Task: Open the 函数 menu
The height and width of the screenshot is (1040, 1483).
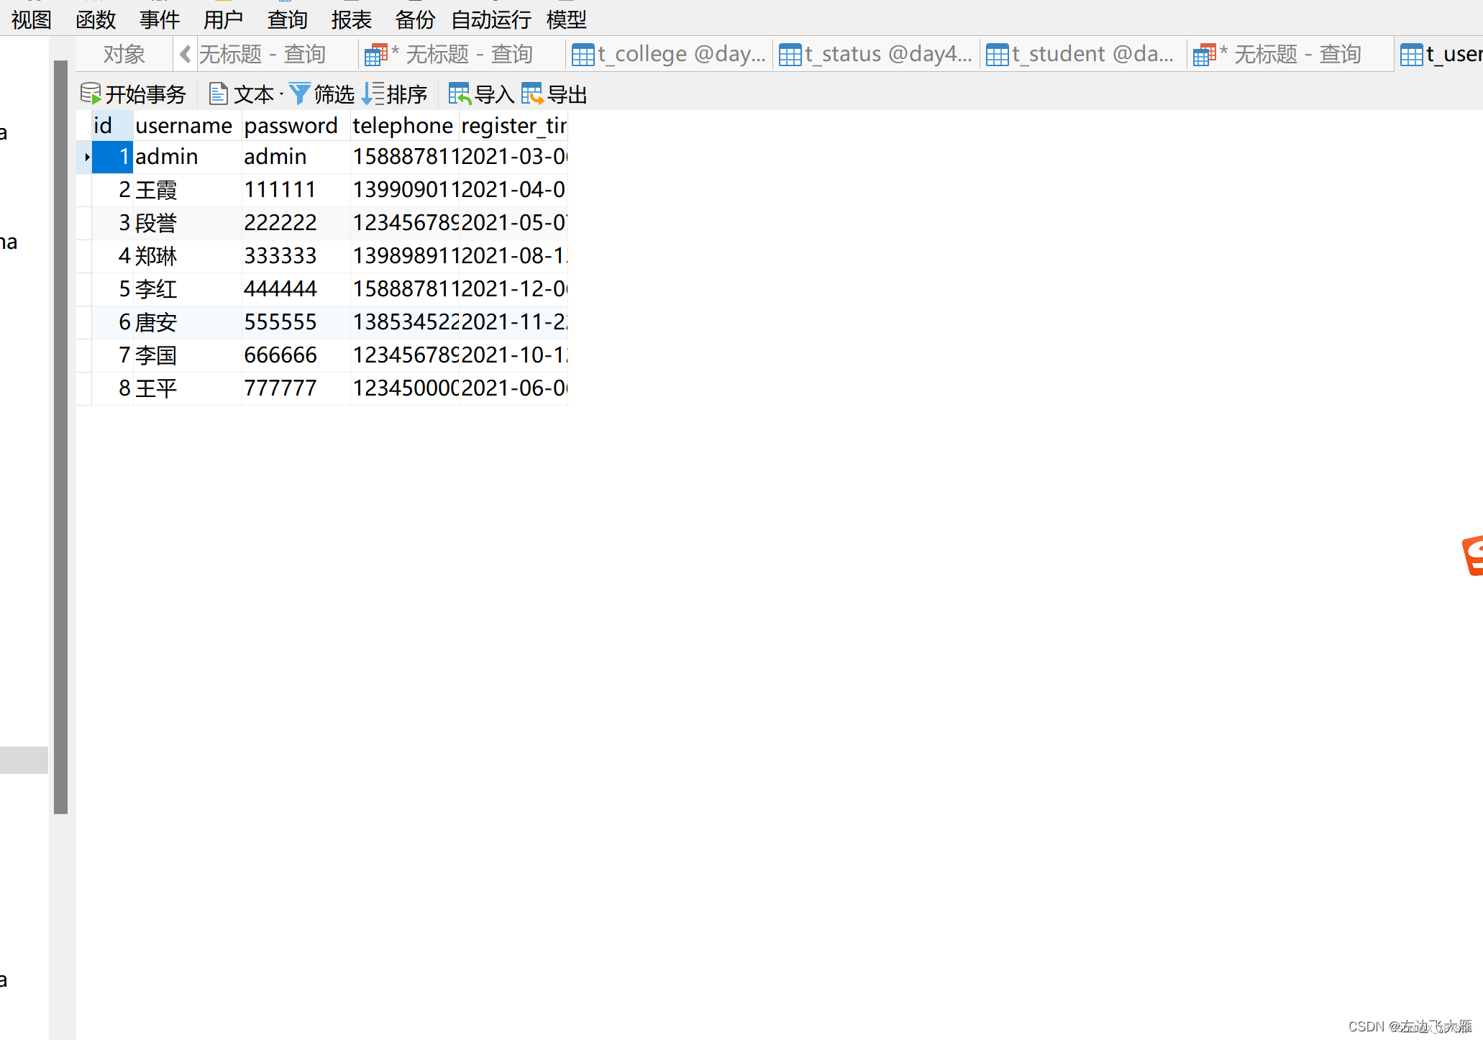Action: tap(96, 19)
